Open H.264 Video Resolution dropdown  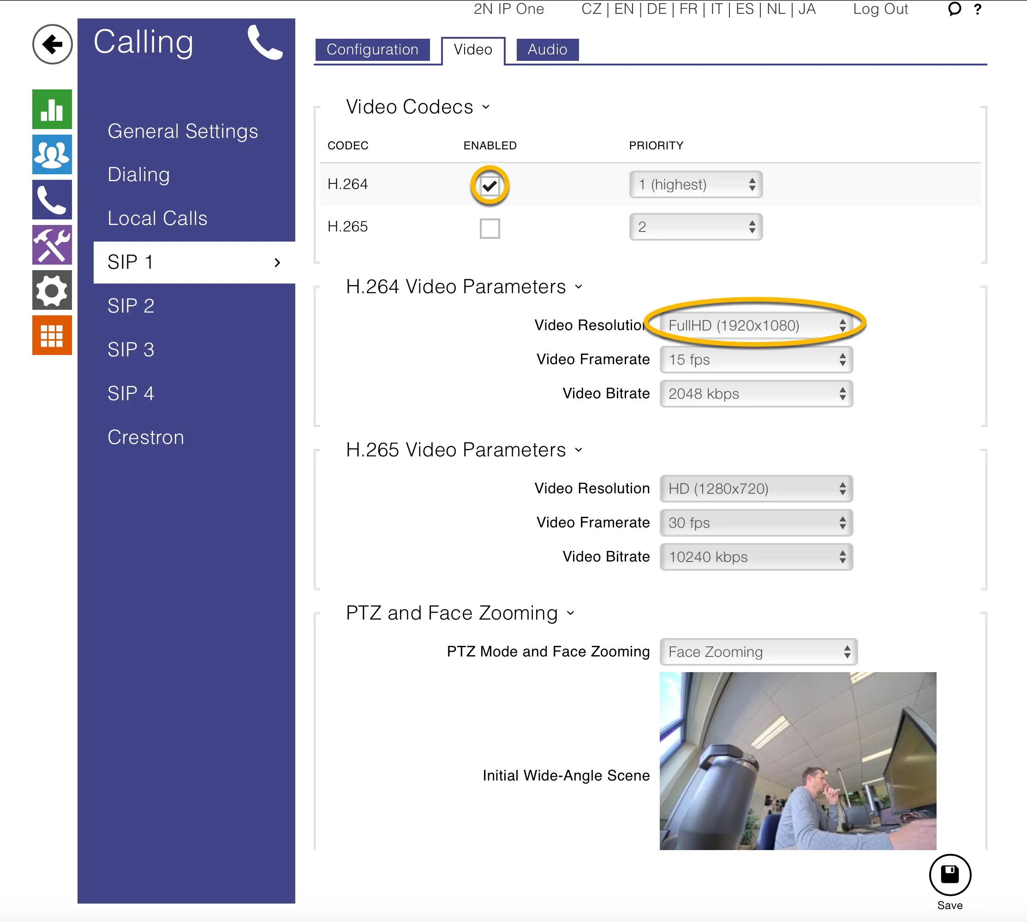click(756, 325)
